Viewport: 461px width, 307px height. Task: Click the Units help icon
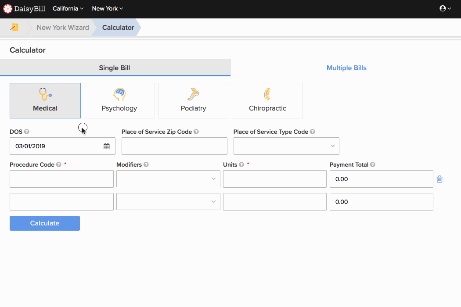241,164
